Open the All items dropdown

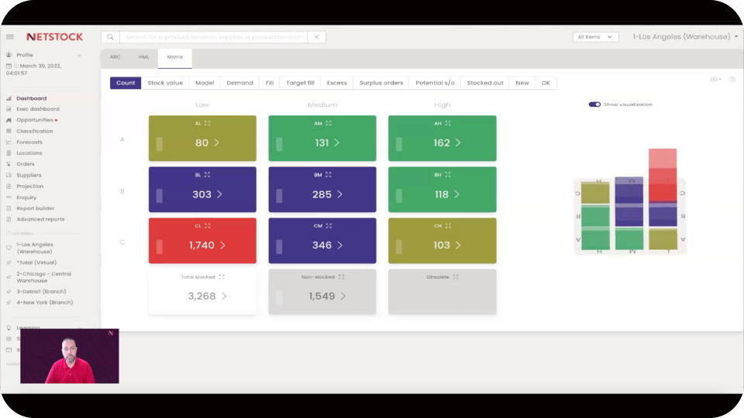(x=595, y=36)
